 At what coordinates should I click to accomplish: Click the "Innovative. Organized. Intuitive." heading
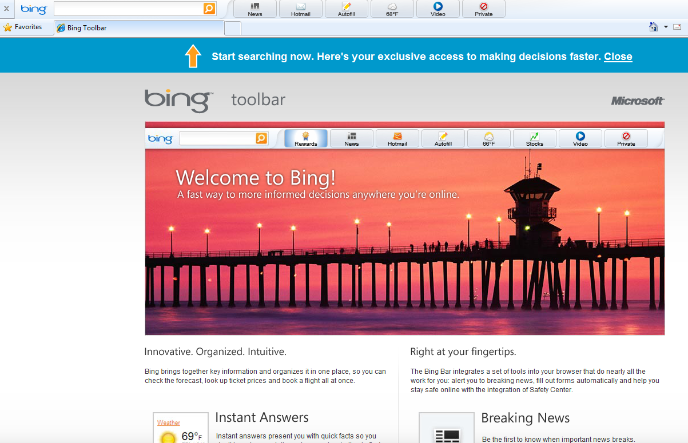215,352
